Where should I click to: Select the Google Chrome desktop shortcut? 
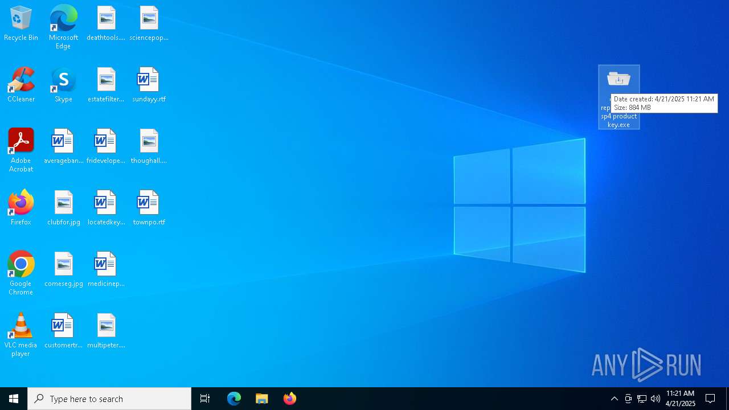21,273
